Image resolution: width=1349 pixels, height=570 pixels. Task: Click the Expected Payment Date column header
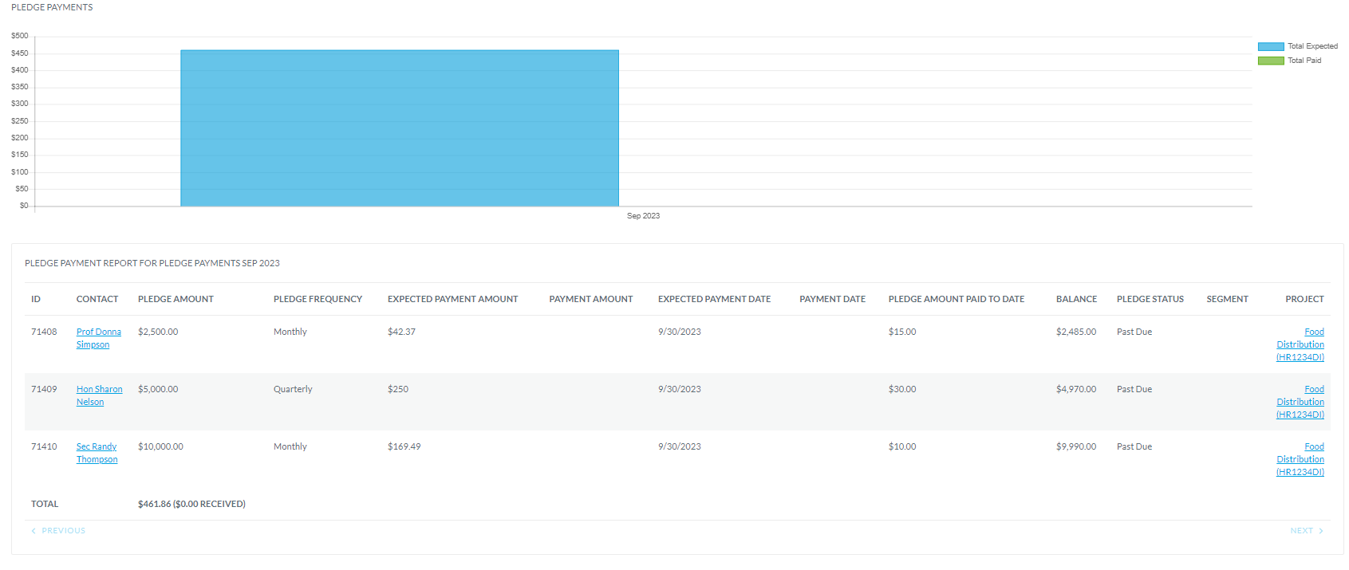[714, 299]
